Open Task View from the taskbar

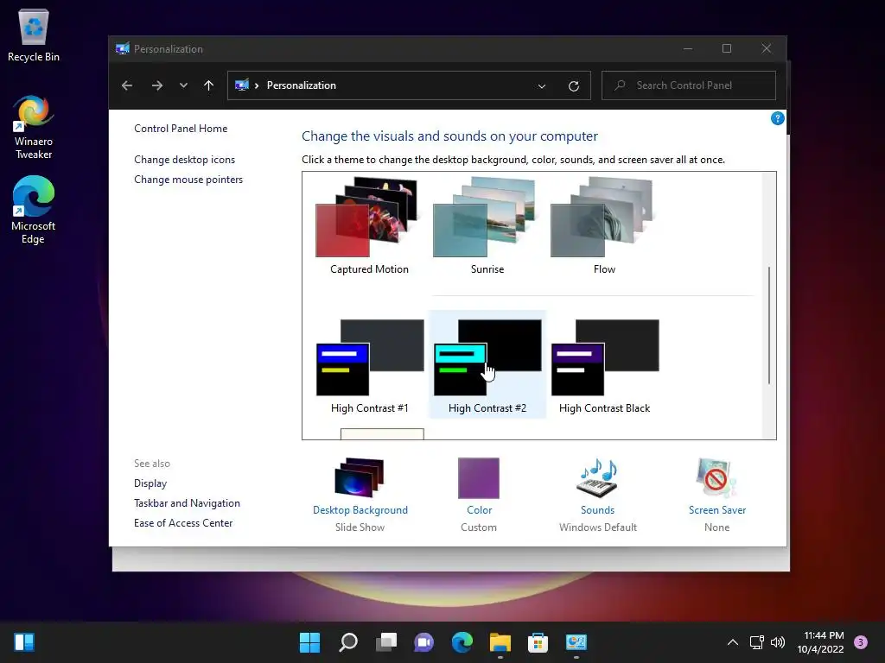point(386,642)
